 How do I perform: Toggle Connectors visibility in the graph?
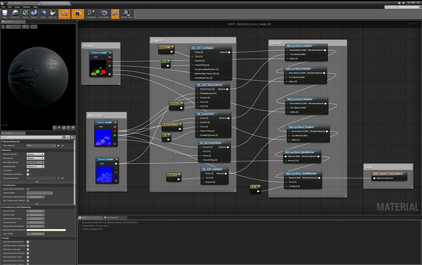(64, 14)
